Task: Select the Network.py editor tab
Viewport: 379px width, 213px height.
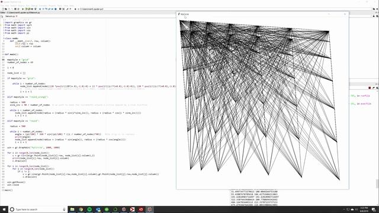Action: (x=10, y=16)
